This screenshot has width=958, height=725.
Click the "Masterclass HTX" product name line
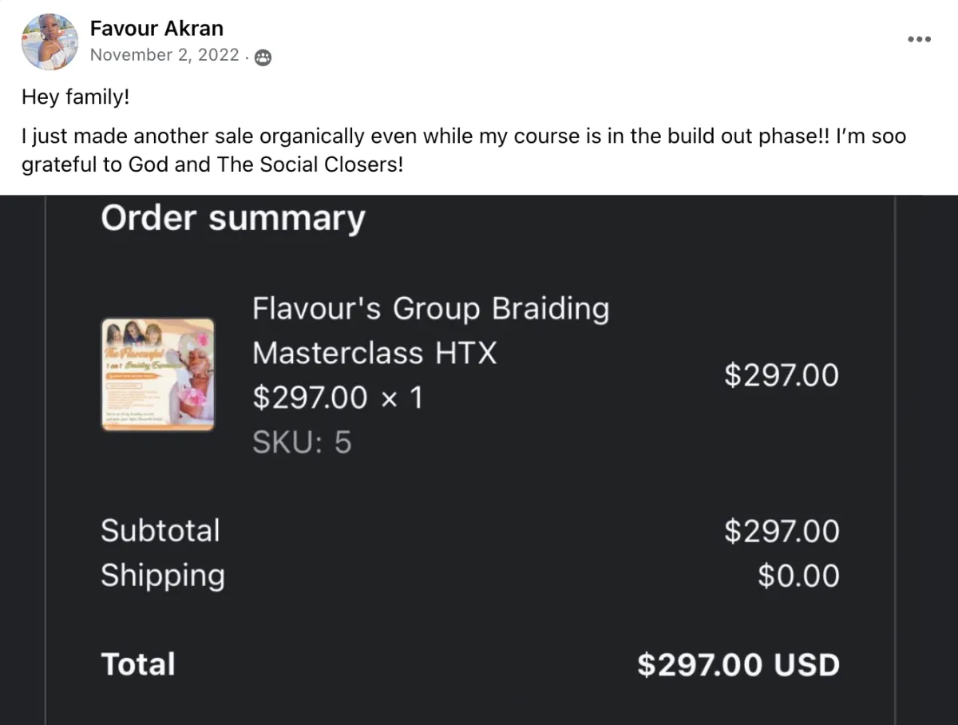(x=374, y=352)
